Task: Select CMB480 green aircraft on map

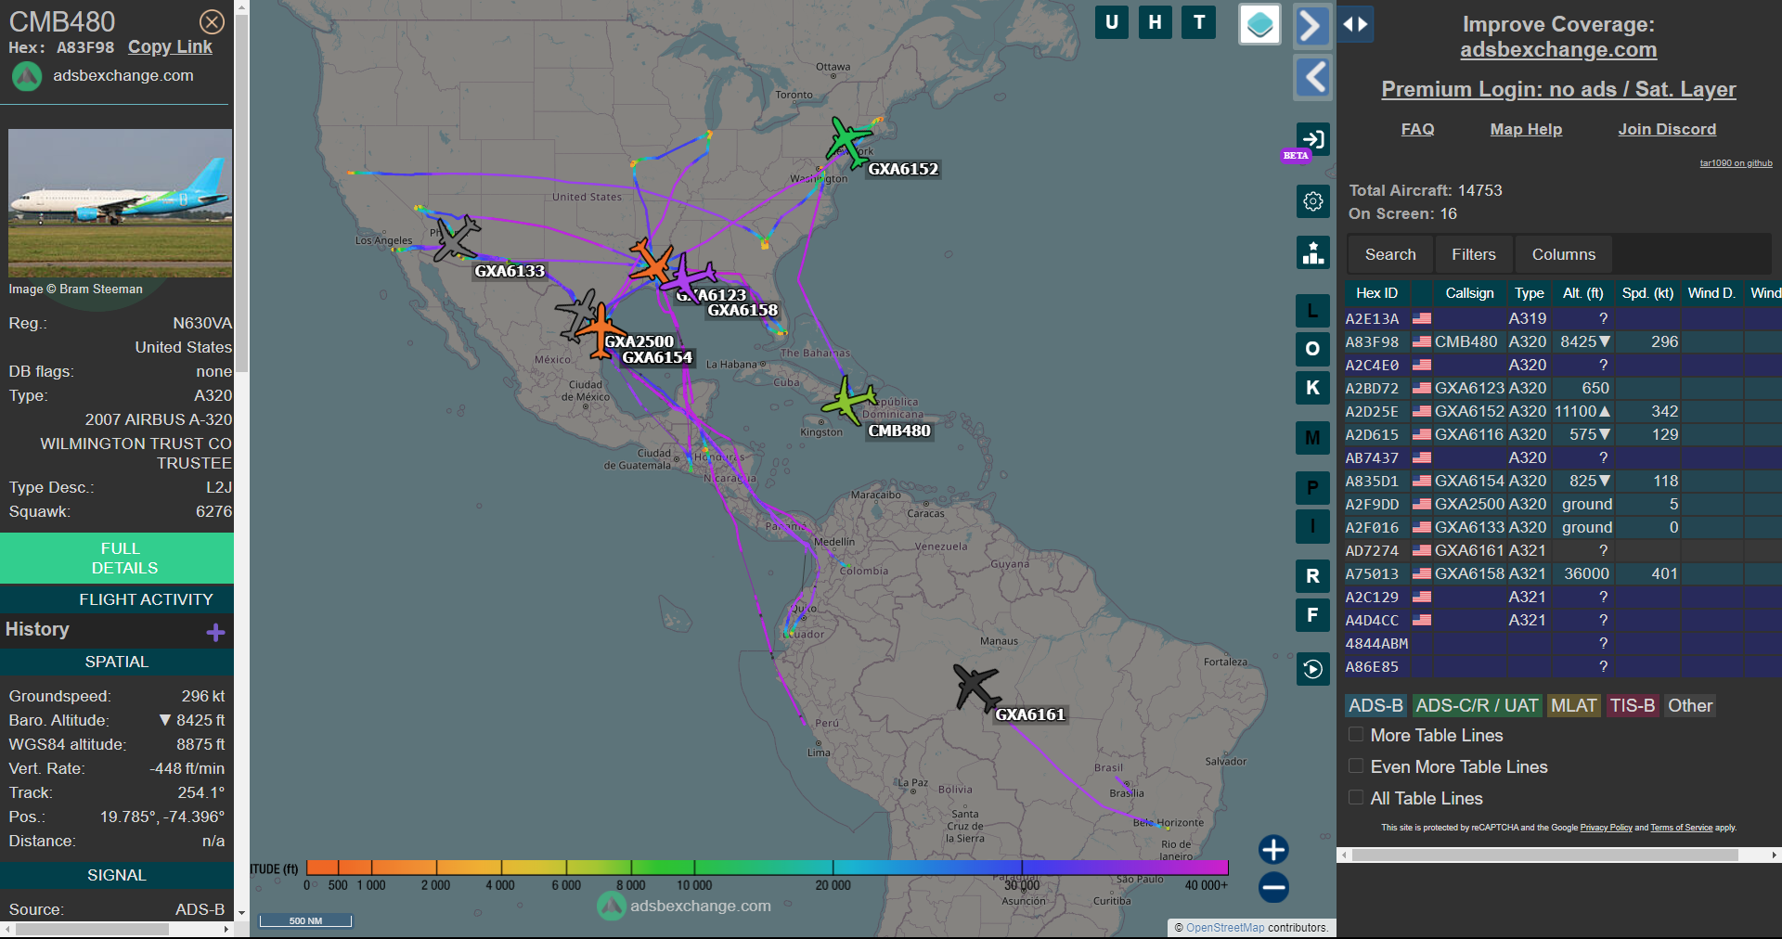Action: click(x=847, y=401)
